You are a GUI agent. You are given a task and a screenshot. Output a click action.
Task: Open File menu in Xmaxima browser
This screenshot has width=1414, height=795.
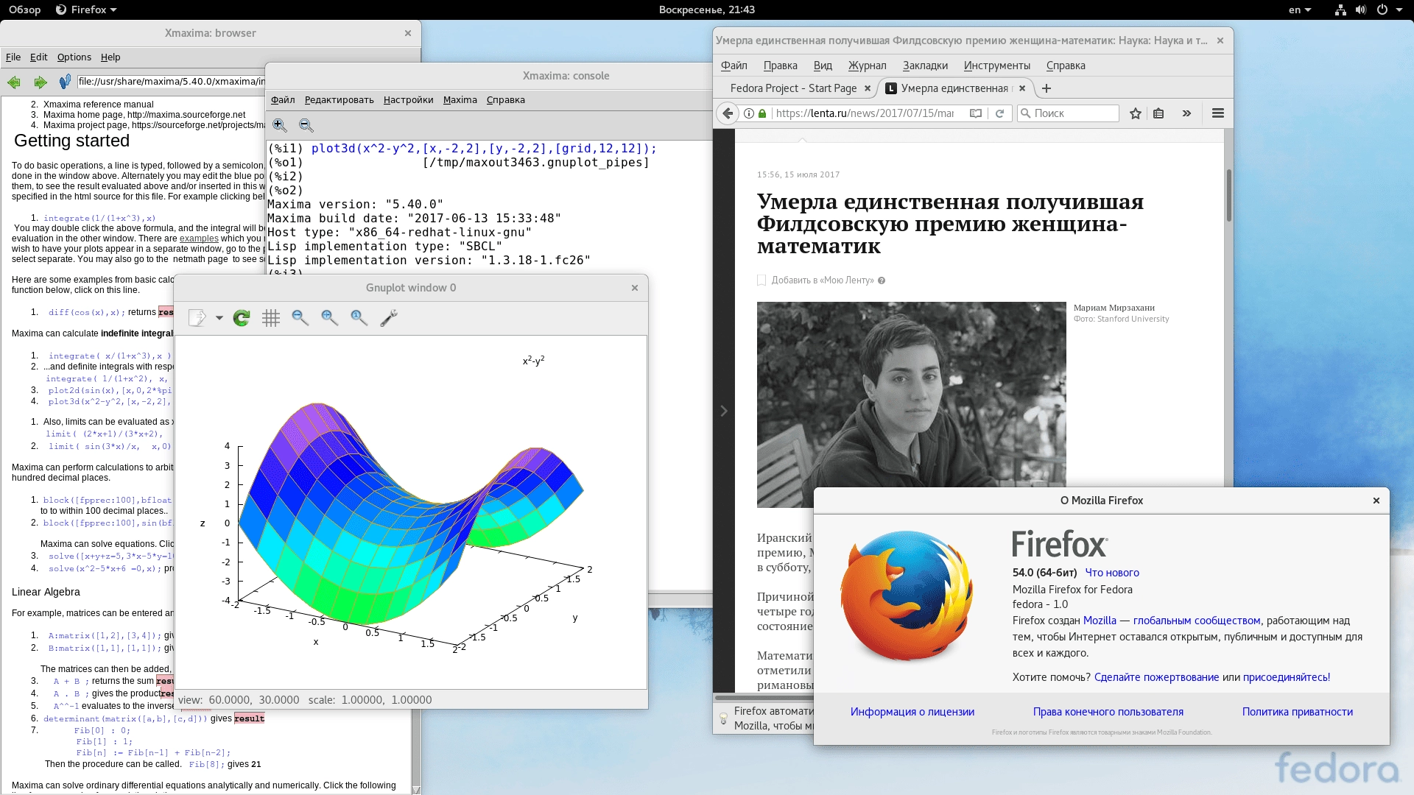coord(13,57)
